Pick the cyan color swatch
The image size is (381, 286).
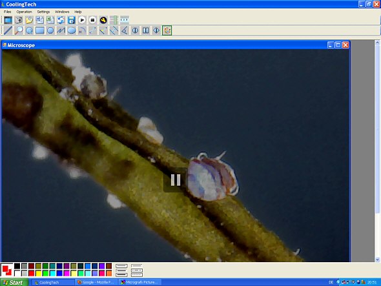coord(52,273)
